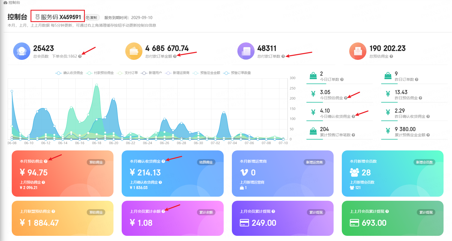Viewport: 452px width, 241px height.
Task: Open help icon beside 昨日预估佣金
Action: tap(420, 98)
